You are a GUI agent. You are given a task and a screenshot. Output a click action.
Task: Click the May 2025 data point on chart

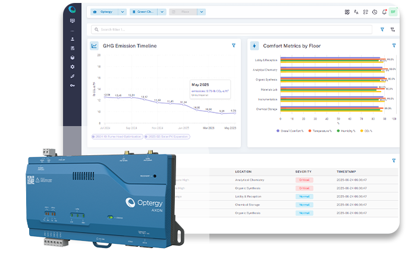click(x=234, y=113)
